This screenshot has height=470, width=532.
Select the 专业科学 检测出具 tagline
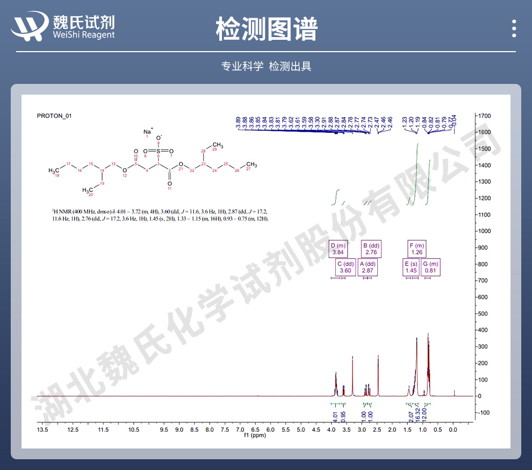[266, 66]
